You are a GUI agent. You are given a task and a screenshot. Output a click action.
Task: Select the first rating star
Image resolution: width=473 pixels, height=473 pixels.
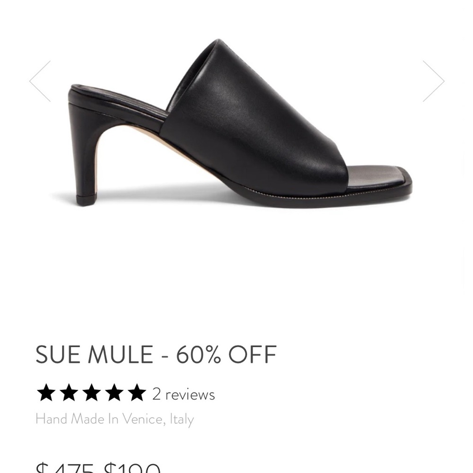coord(47,393)
